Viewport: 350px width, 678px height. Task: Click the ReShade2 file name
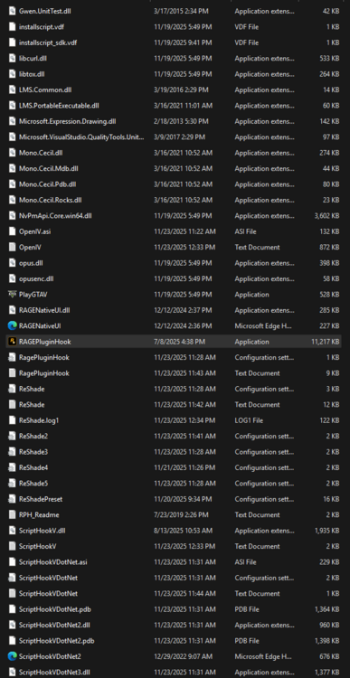tap(33, 436)
